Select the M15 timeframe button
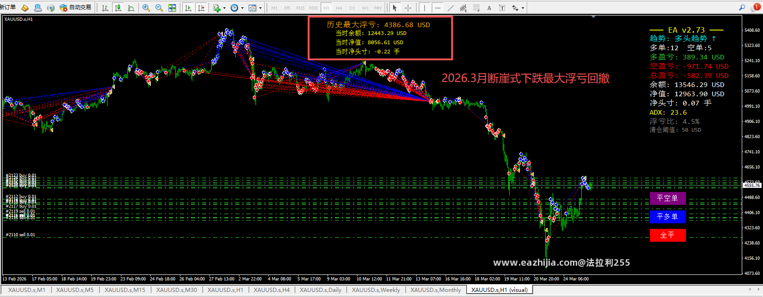 [300, 8]
